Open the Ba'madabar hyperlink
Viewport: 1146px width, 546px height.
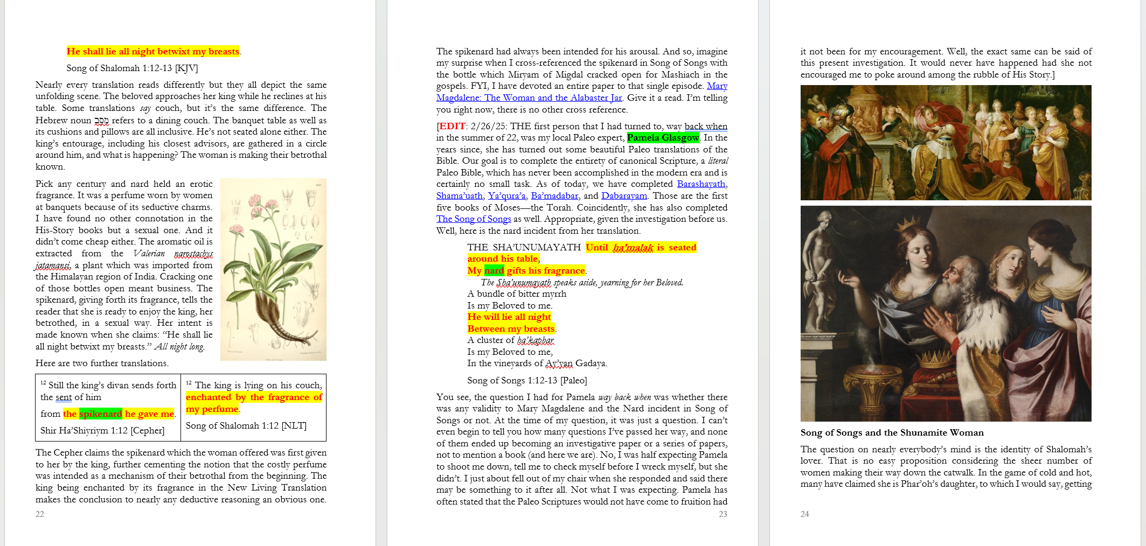coord(554,196)
